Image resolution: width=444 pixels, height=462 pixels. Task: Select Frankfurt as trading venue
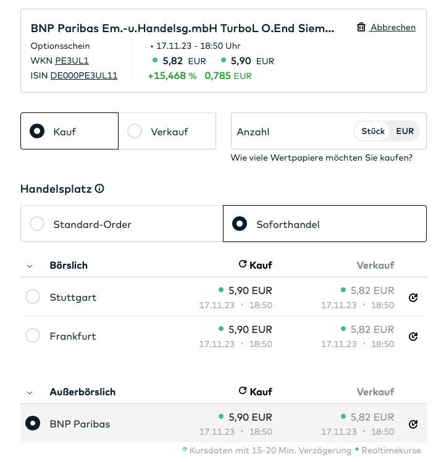[33, 336]
